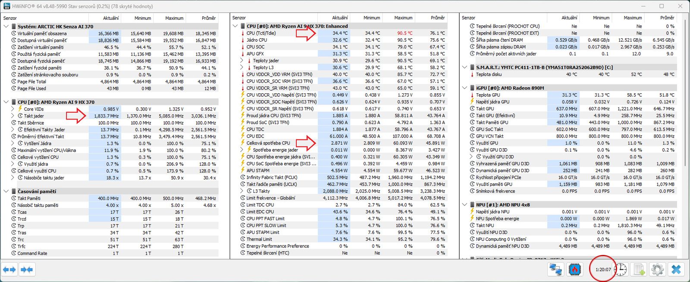Click the CPU chip with flame icon

click(x=574, y=270)
